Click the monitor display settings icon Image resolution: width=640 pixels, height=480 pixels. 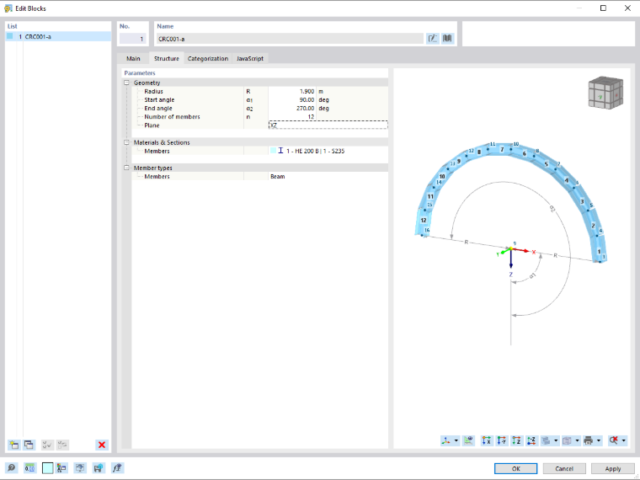coord(80,468)
